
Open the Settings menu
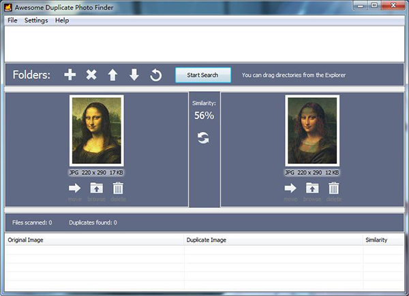tap(36, 20)
